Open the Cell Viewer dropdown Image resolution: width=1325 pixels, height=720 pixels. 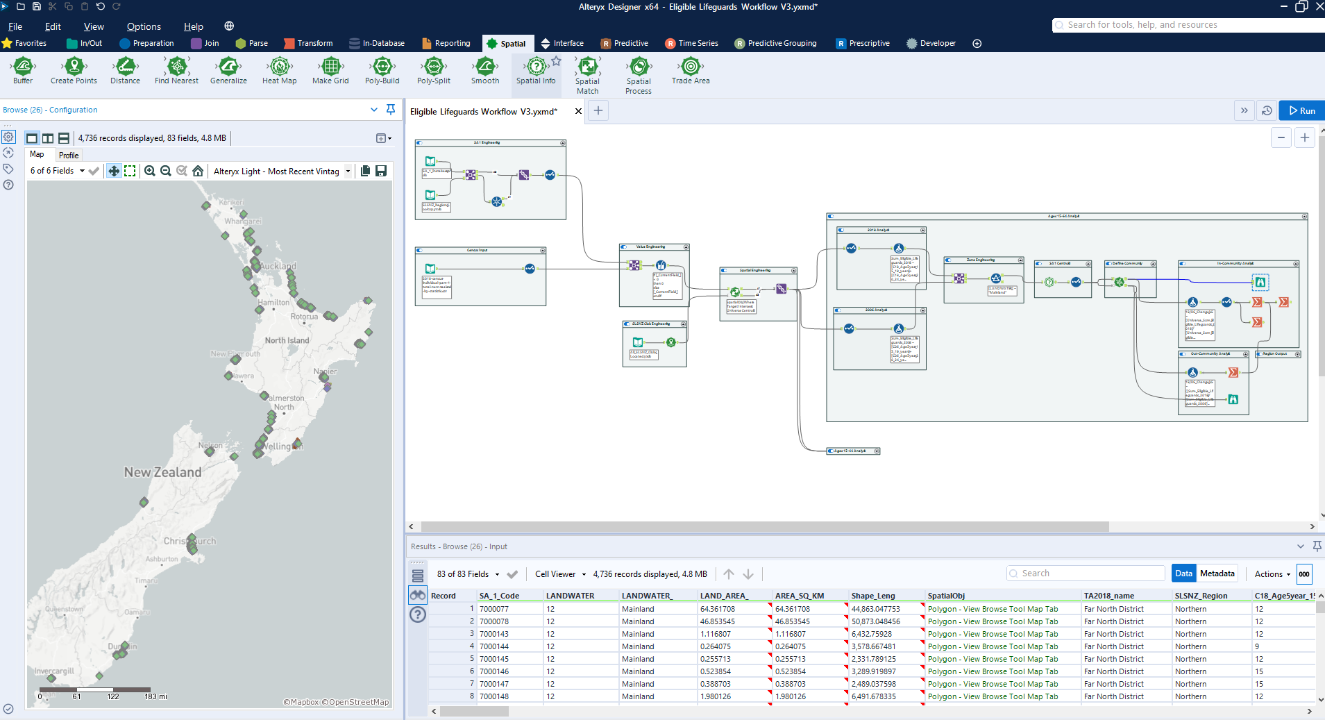coord(561,574)
